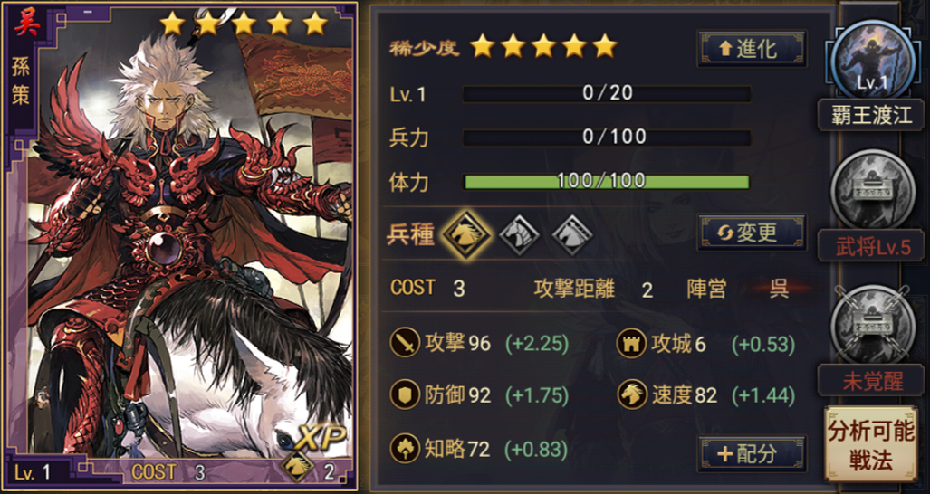Open the 配分 point allocation button
930x494 pixels.
[753, 453]
